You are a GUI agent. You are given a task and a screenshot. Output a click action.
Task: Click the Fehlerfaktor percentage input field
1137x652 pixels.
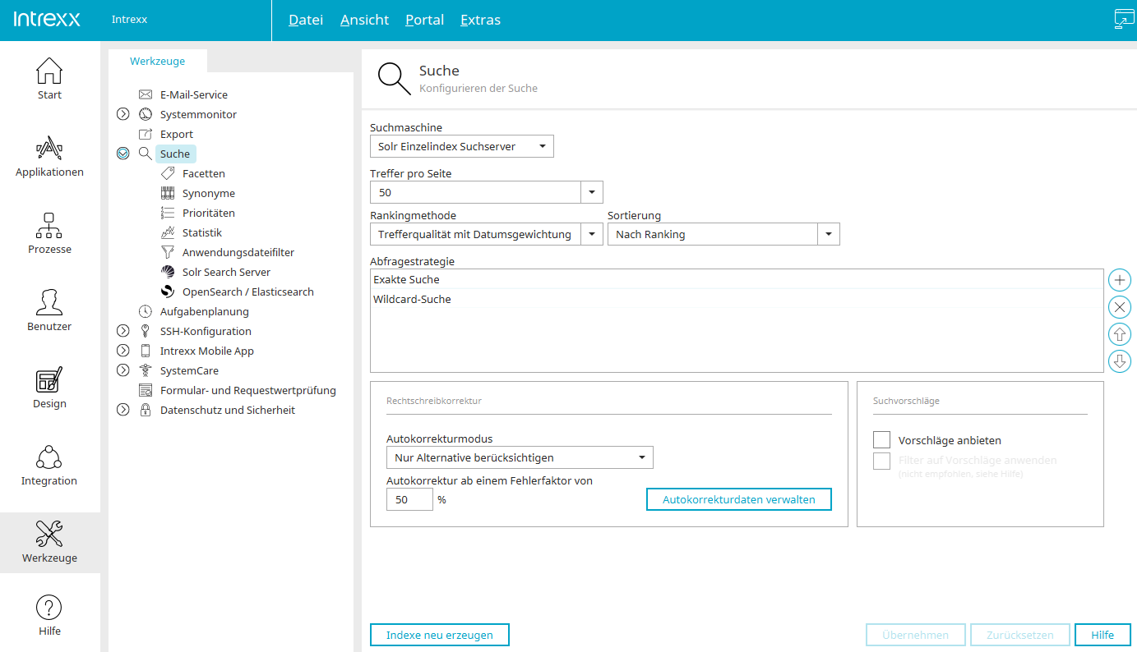[409, 499]
